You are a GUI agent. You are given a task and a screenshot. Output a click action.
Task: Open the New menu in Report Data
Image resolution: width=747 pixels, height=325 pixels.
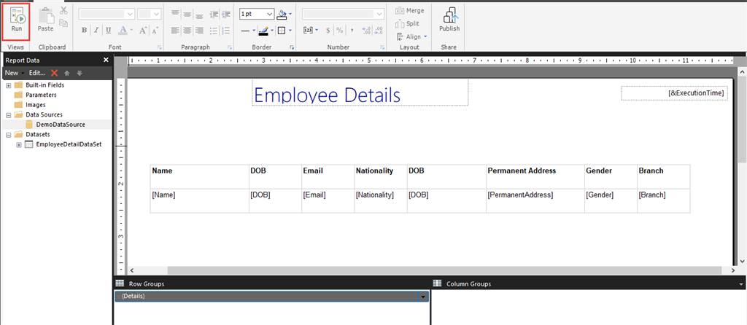coord(15,73)
